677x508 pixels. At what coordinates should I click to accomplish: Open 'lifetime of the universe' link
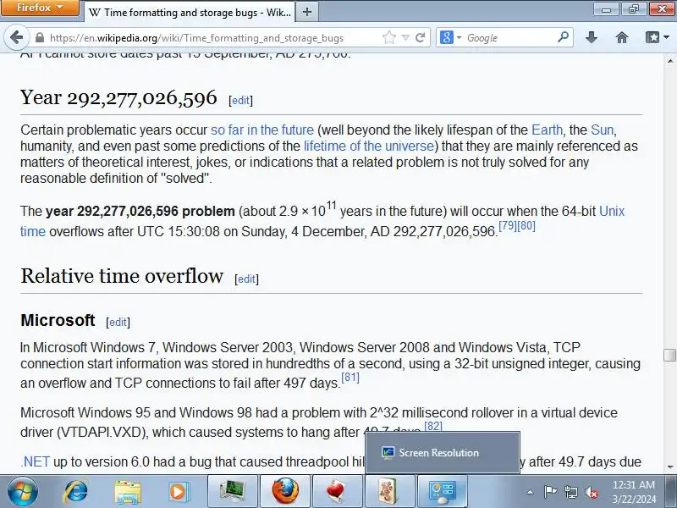[369, 146]
